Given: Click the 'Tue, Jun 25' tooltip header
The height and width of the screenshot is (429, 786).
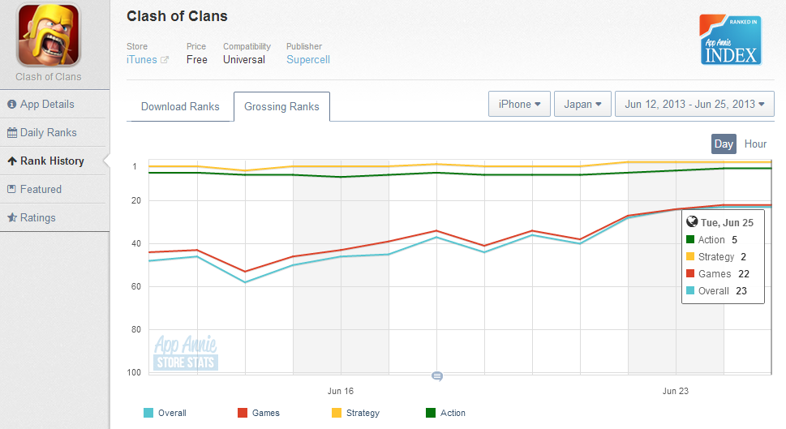Looking at the screenshot, I should (x=727, y=222).
